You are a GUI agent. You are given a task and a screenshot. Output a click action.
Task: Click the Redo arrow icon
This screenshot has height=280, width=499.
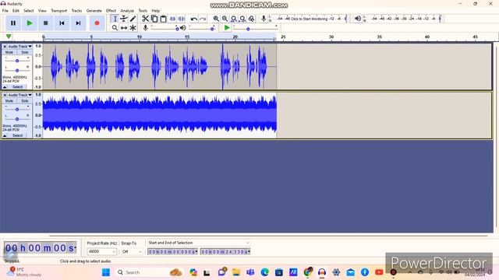point(203,19)
